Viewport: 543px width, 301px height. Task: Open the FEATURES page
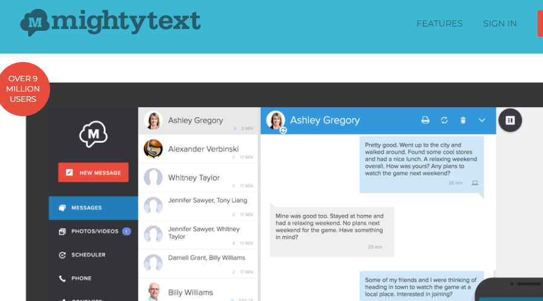(439, 23)
